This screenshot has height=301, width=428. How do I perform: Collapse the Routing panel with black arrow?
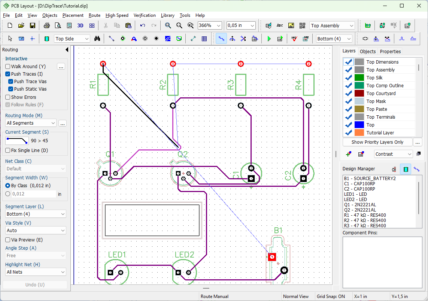(x=67, y=50)
